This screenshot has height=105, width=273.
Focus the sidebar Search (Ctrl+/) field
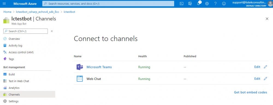(25, 31)
